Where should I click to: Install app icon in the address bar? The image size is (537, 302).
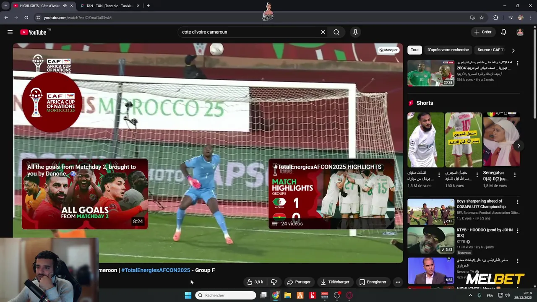pos(472,18)
